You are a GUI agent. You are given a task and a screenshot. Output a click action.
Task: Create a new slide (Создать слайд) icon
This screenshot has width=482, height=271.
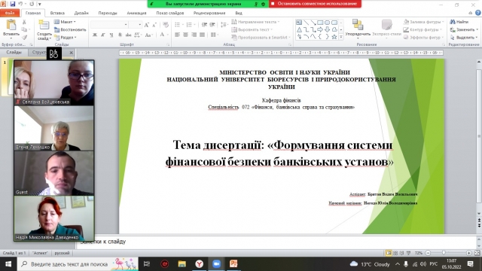(x=44, y=25)
